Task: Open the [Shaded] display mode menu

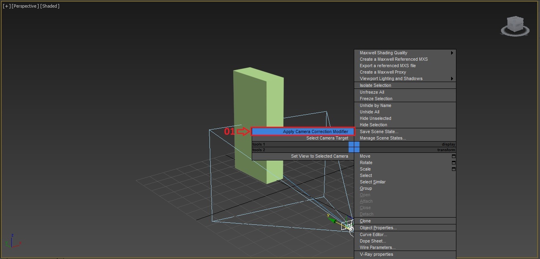Action: click(x=50, y=6)
